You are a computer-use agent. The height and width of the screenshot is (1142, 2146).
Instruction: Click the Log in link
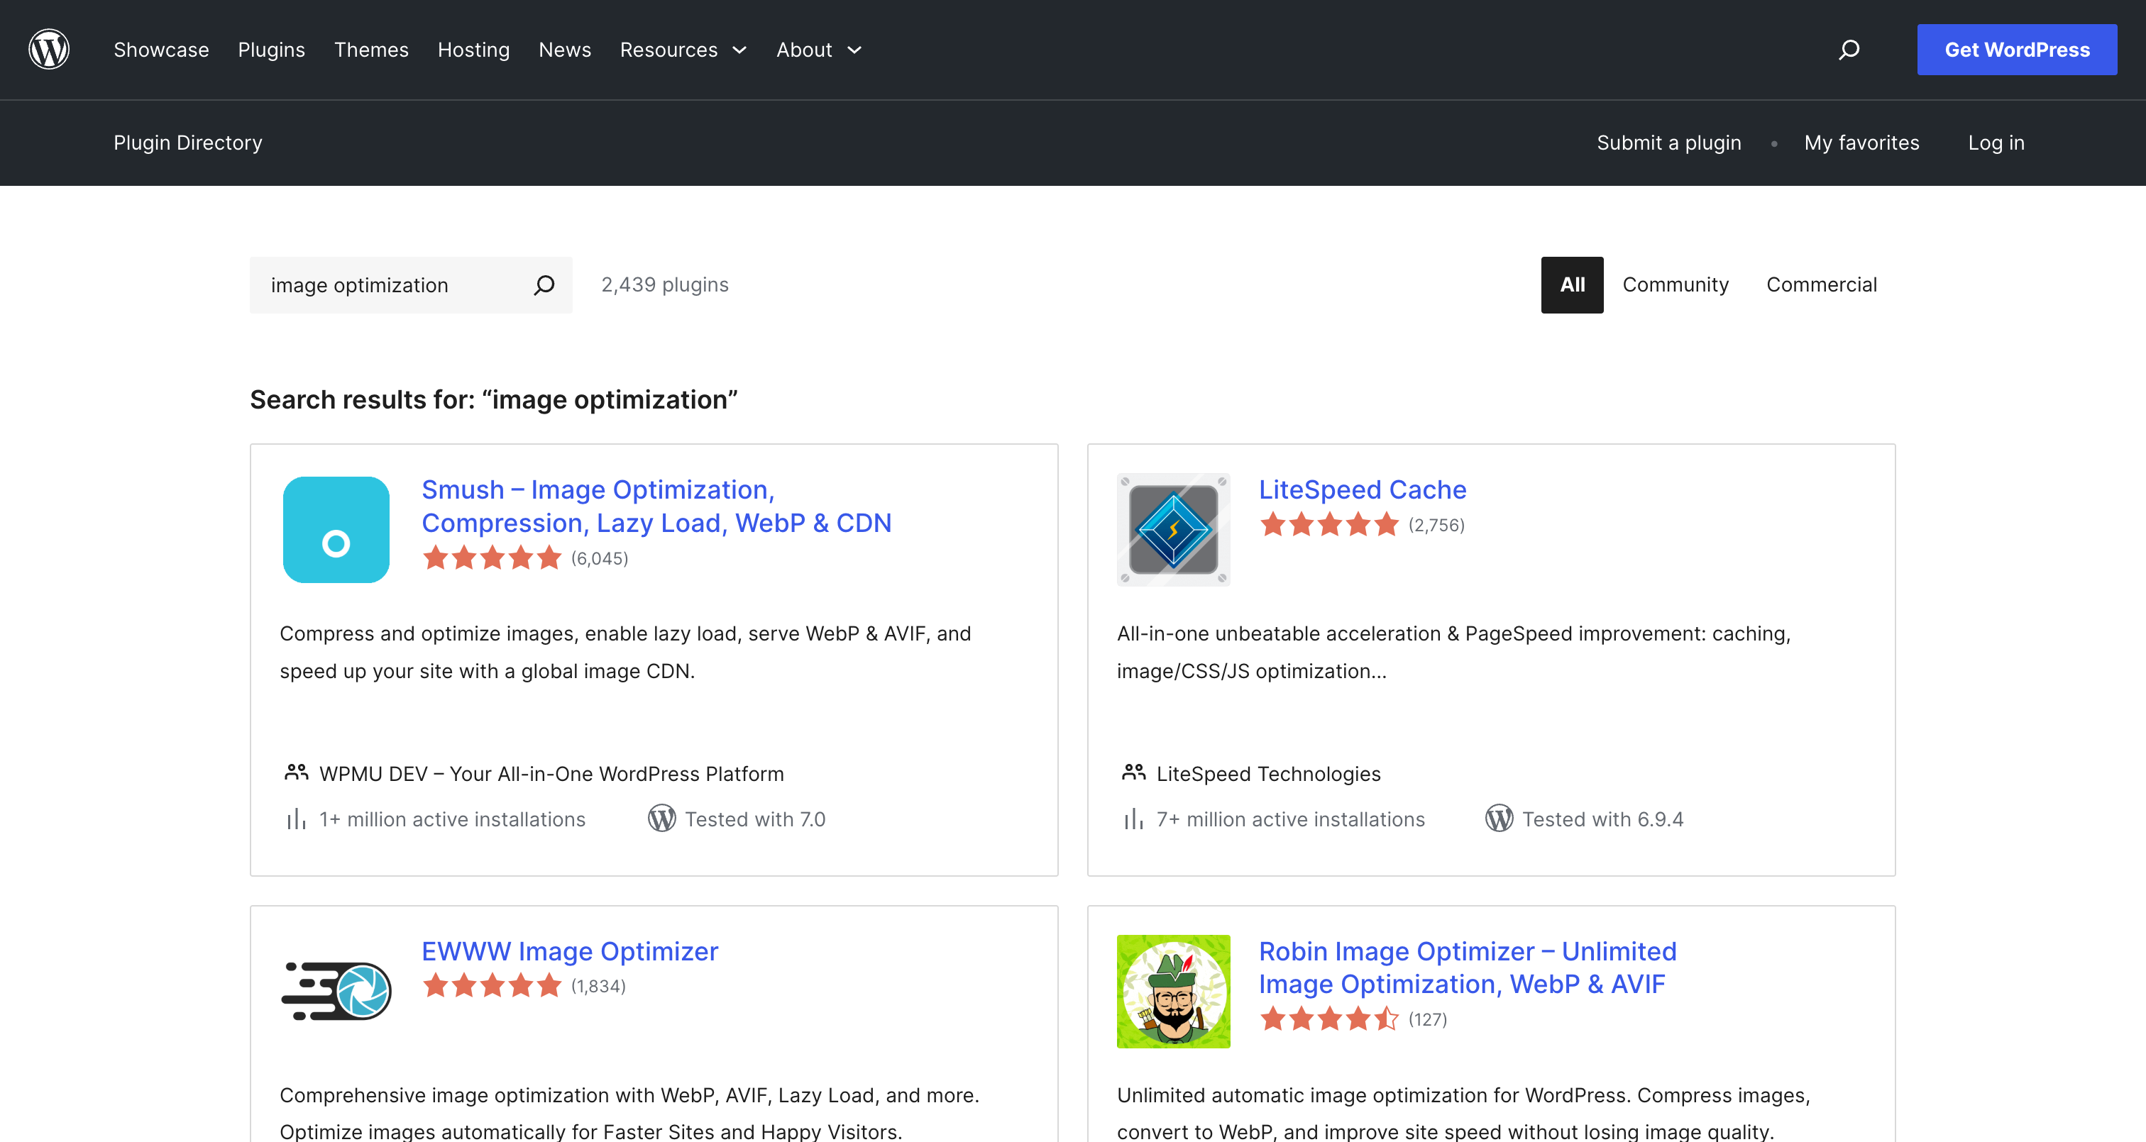(x=1996, y=143)
